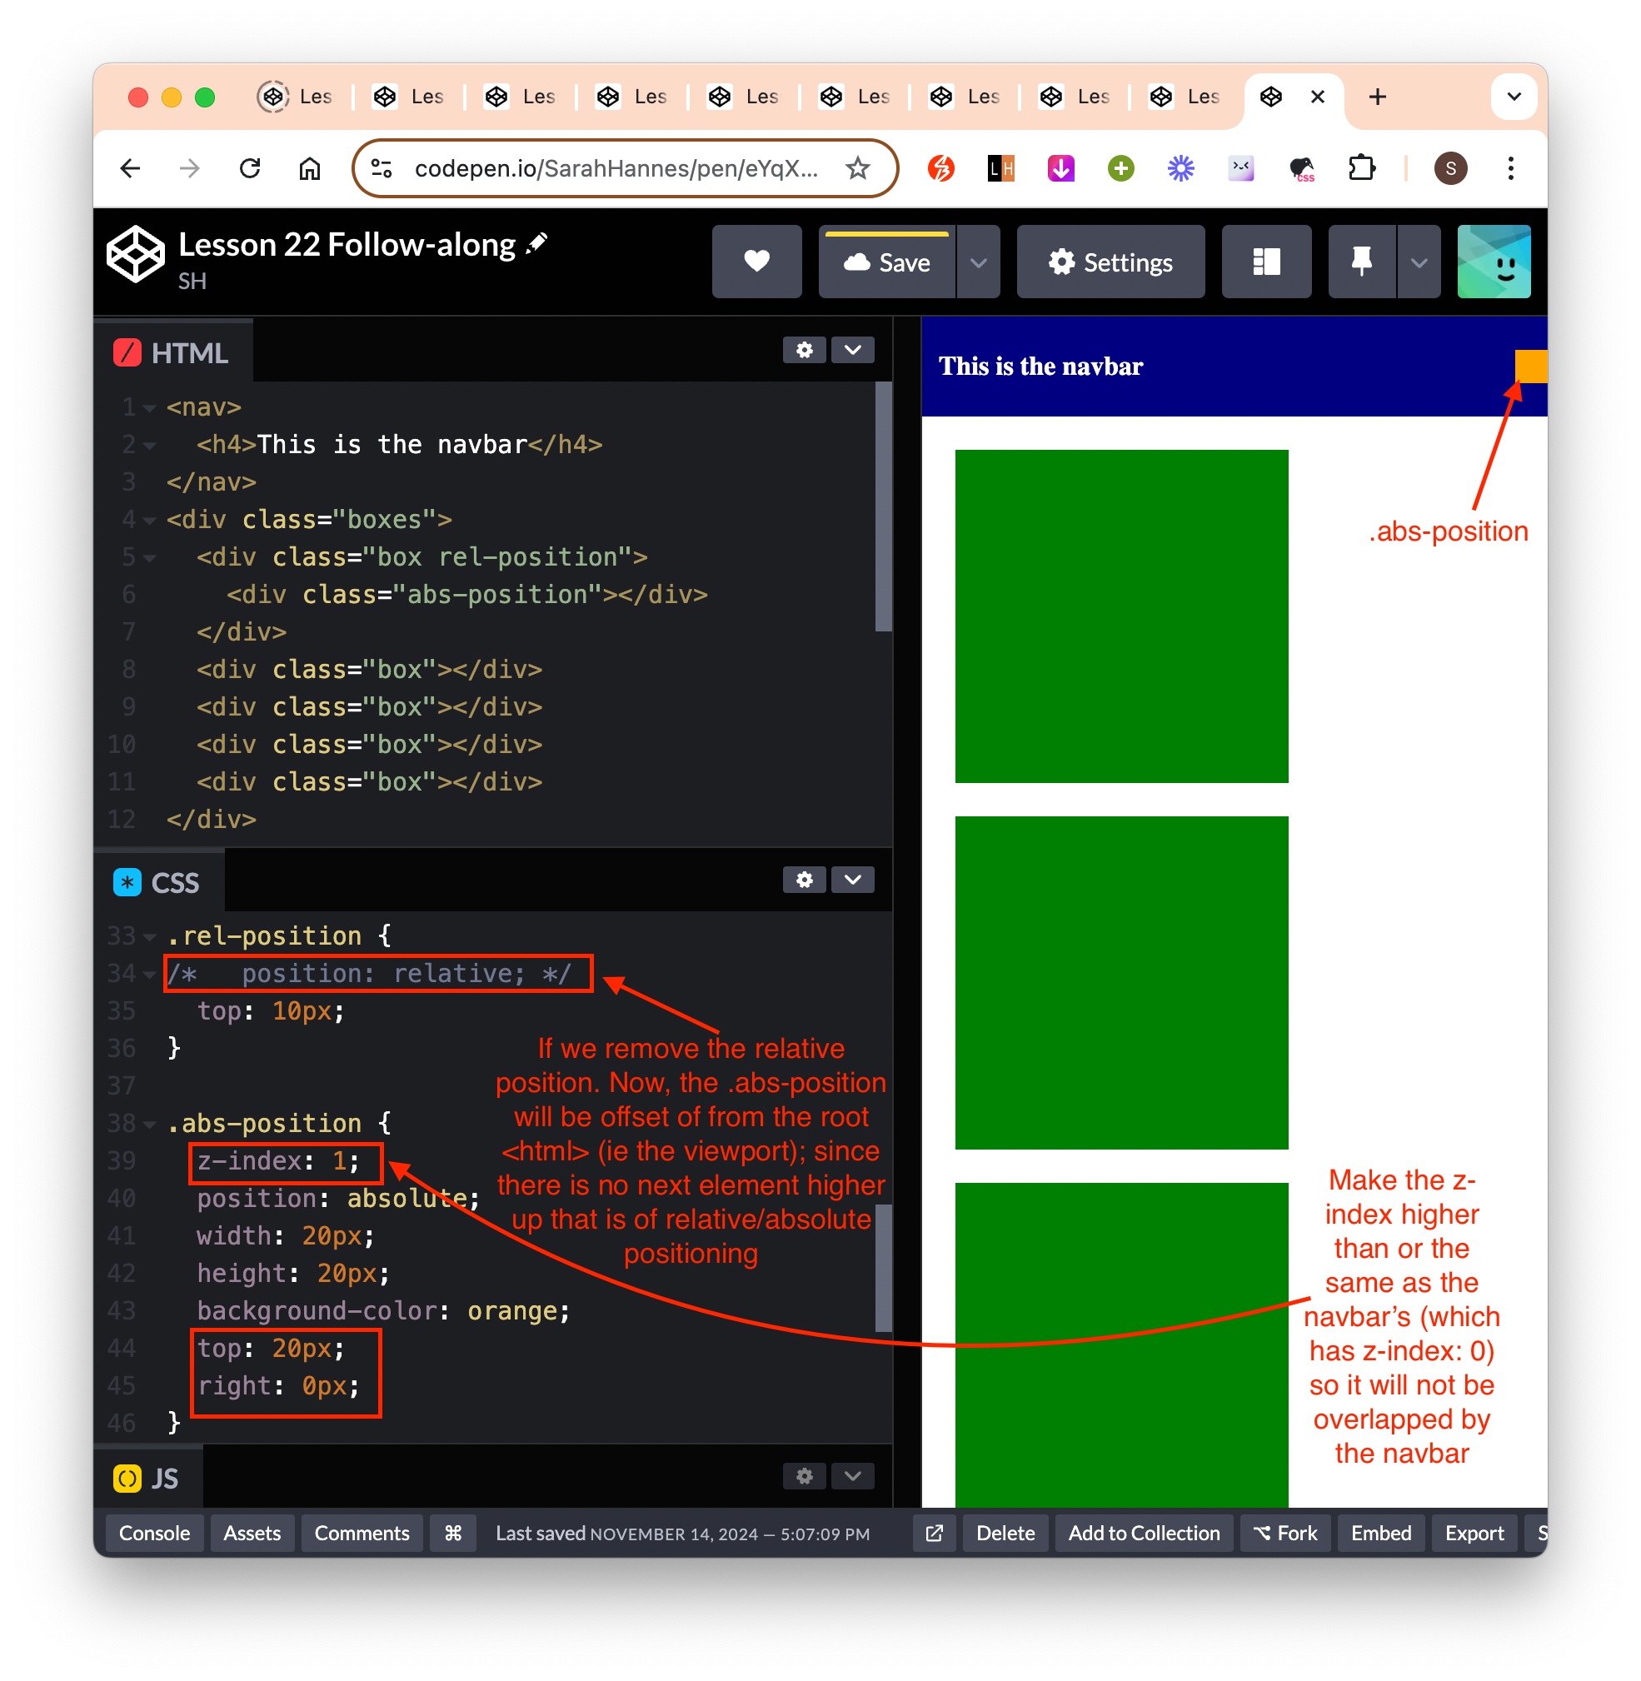Image resolution: width=1641 pixels, height=1681 pixels.
Task: Delete this pen
Action: [x=1005, y=1532]
